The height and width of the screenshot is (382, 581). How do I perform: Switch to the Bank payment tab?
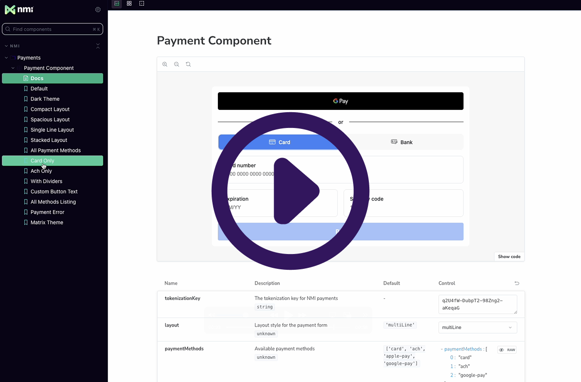pyautogui.click(x=402, y=142)
